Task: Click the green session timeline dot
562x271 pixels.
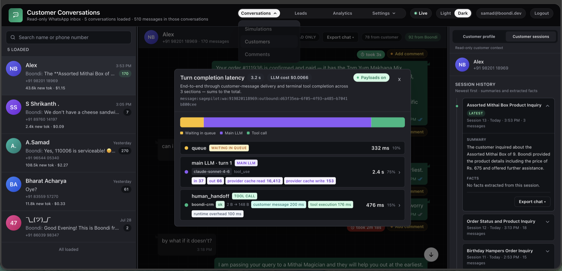Action: (x=457, y=106)
